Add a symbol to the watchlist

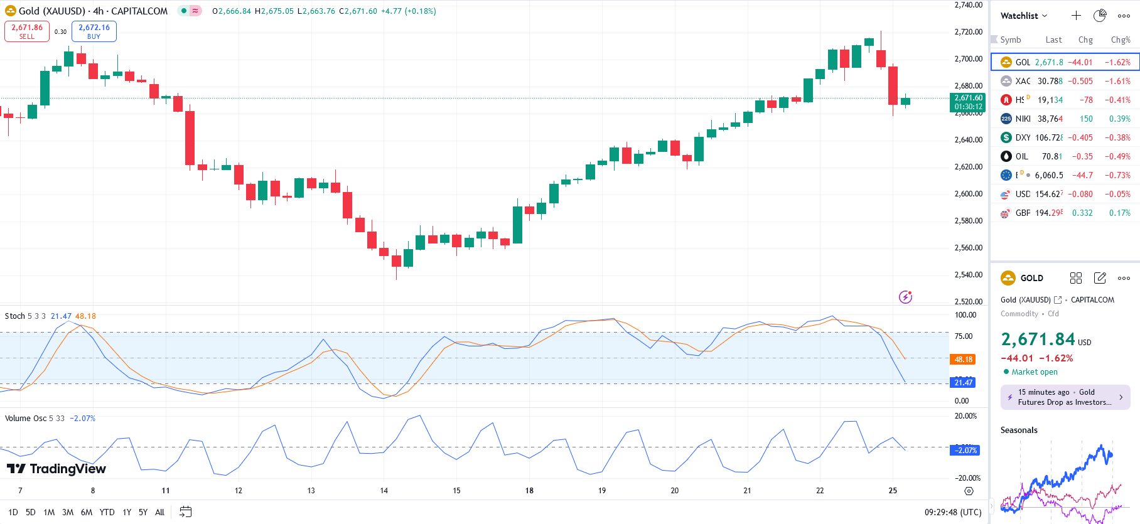pos(1076,16)
